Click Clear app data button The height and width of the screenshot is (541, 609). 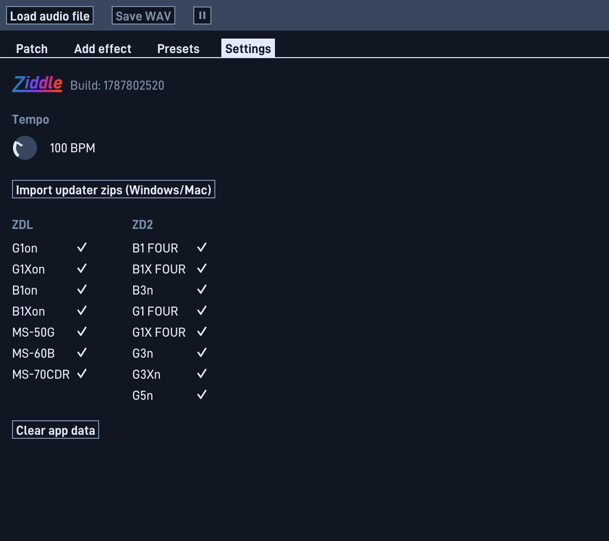(x=56, y=430)
